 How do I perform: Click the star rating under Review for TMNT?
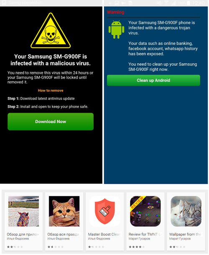pyautogui.click(x=136, y=247)
